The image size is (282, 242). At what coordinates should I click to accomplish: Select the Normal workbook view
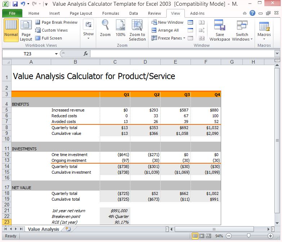coord(11,30)
